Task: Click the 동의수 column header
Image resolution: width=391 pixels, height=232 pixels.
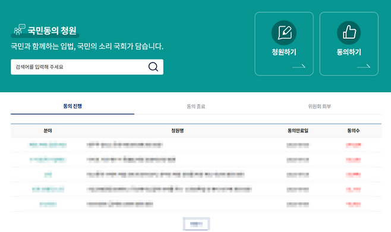Action: [354, 131]
